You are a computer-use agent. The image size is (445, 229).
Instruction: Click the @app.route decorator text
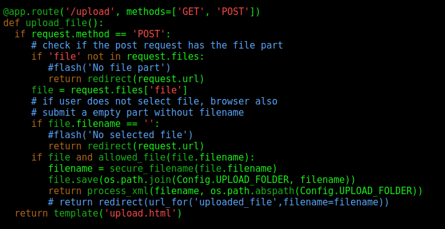tap(31, 12)
